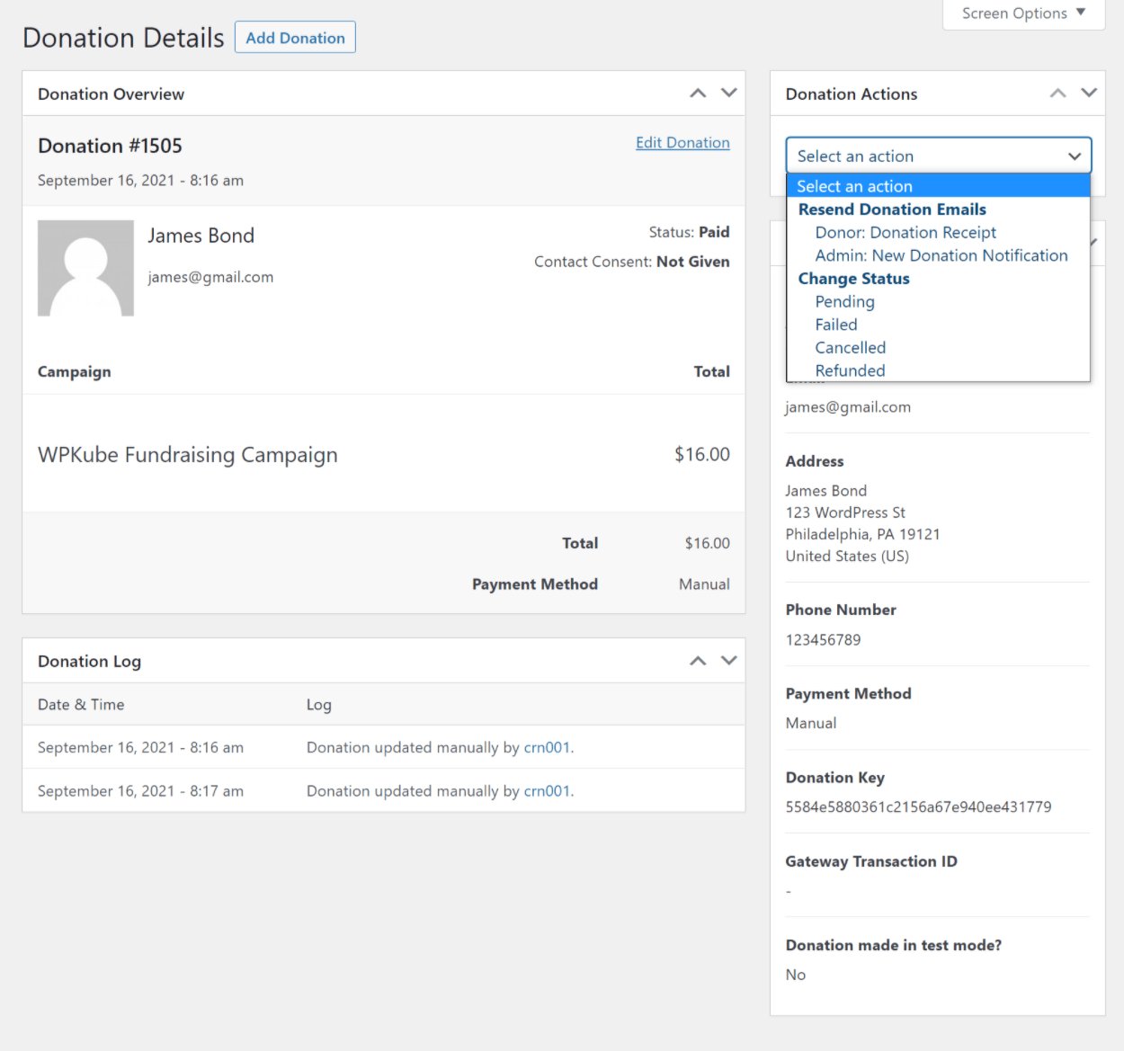
Task: Click the $16.00 campaign amount
Action: click(x=702, y=455)
